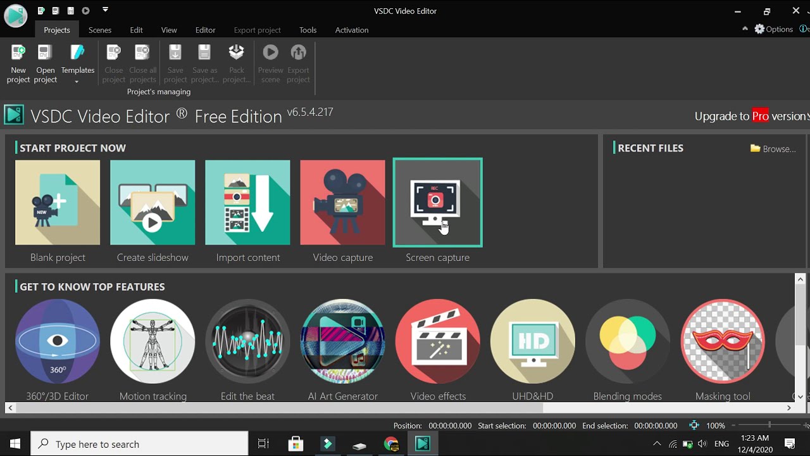Open the Motion tracking feature icon
Screen dimensions: 810x456
153,341
